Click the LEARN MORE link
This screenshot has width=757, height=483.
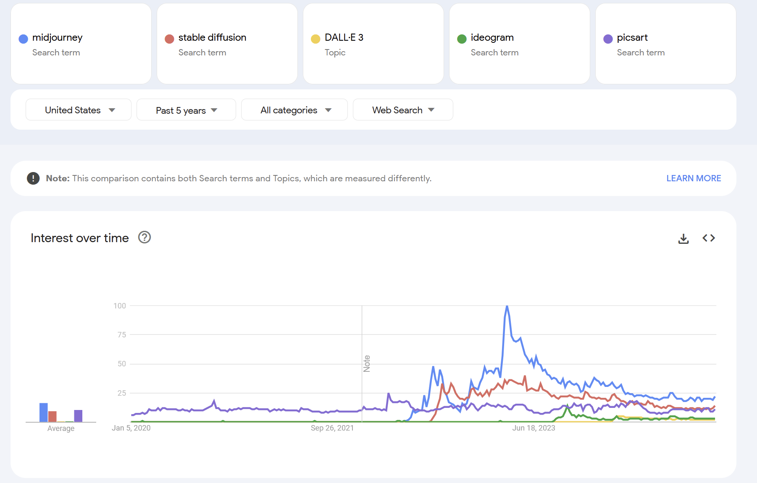point(694,178)
